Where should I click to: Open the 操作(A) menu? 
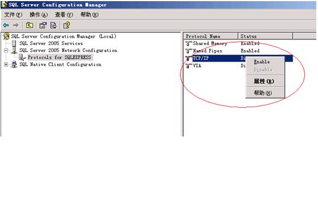39,15
